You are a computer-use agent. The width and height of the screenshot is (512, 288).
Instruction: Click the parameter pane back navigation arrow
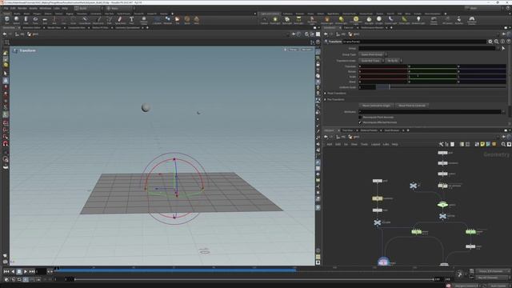pos(326,34)
